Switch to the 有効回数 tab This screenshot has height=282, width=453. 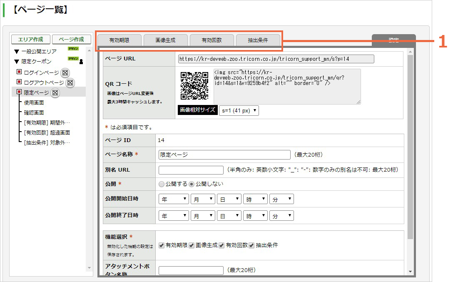pyautogui.click(x=212, y=40)
